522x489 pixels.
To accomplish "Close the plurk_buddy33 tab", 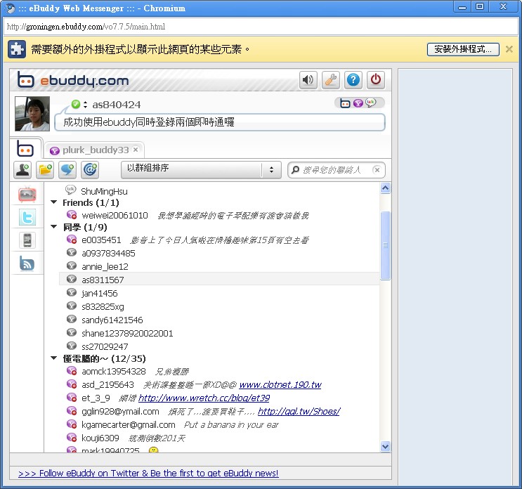I will [x=136, y=150].
